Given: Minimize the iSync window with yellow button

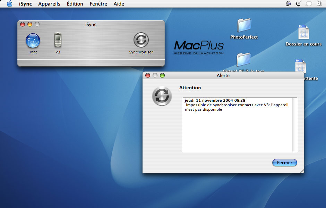Looking at the screenshot, I should click(30, 24).
